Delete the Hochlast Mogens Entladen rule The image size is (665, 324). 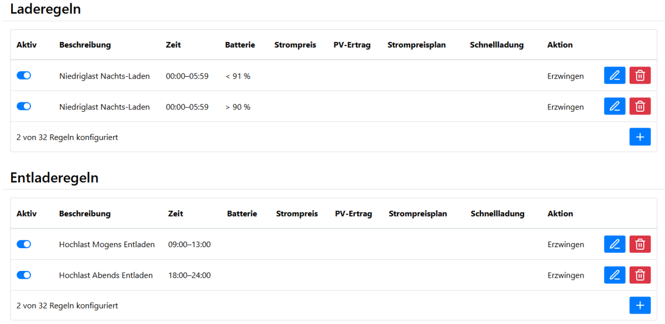(640, 244)
